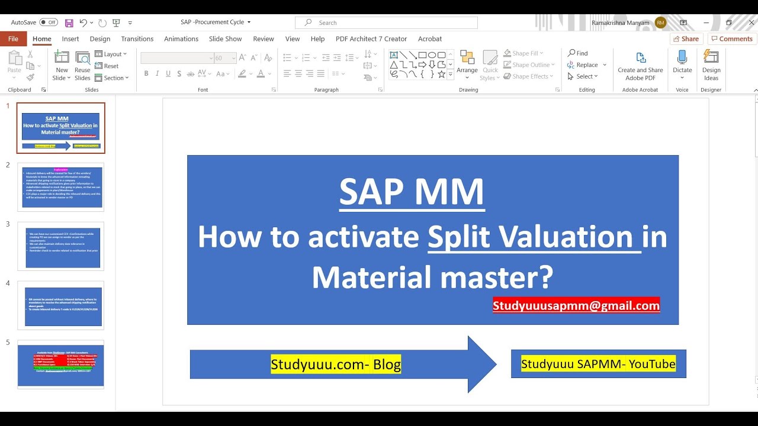
Task: Click the Studyuuusapmm@gmail.com link on slide
Action: [576, 305]
